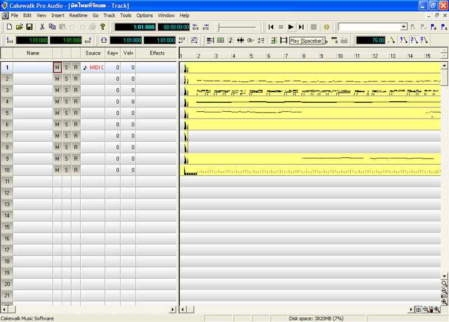Mute track 1
The width and height of the screenshot is (449, 322).
pos(57,67)
